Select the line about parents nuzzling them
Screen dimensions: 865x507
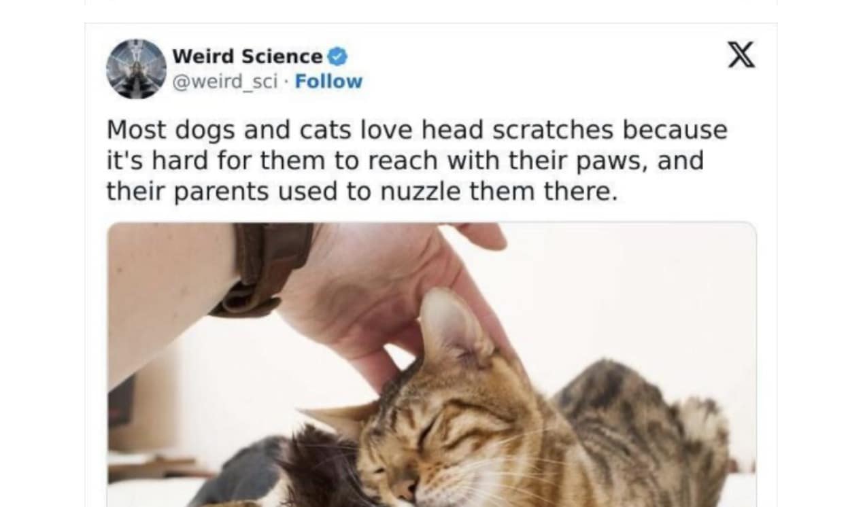(x=361, y=192)
